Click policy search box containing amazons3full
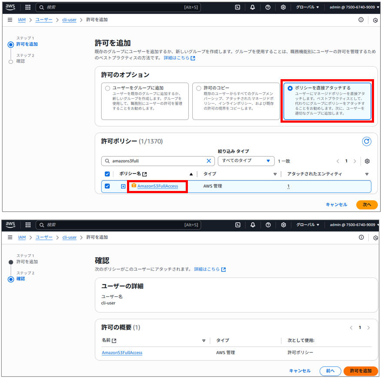The width and height of the screenshot is (381, 378). pyautogui.click(x=158, y=161)
